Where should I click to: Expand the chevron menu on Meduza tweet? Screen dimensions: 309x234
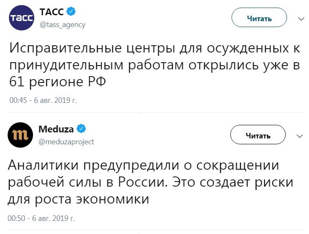click(300, 136)
